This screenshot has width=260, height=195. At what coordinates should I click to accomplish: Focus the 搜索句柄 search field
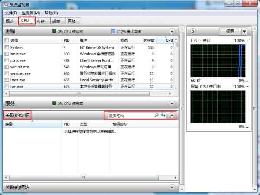pyautogui.click(x=131, y=116)
